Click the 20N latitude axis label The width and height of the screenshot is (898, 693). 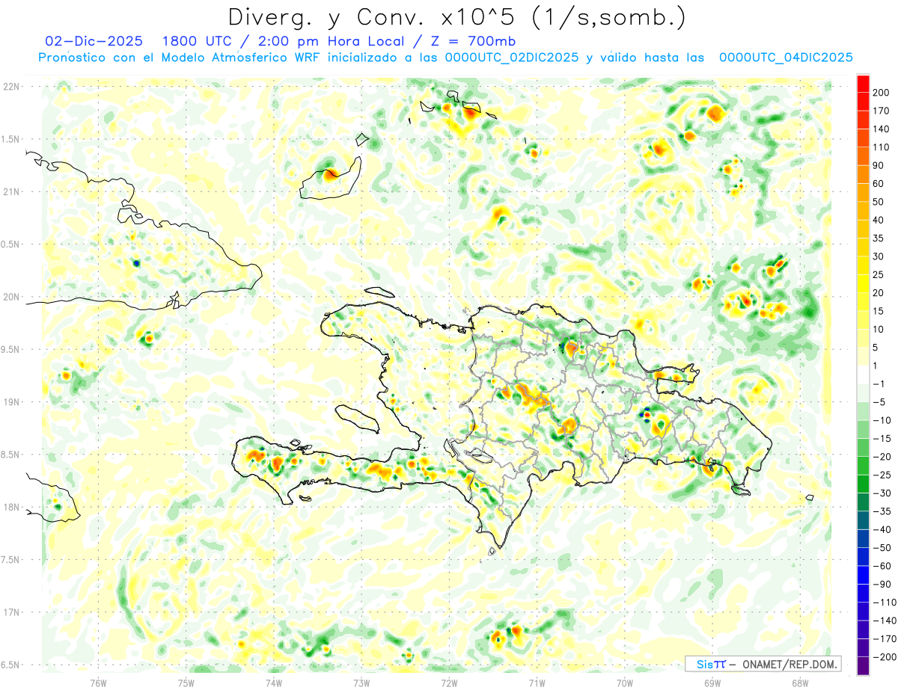point(10,297)
